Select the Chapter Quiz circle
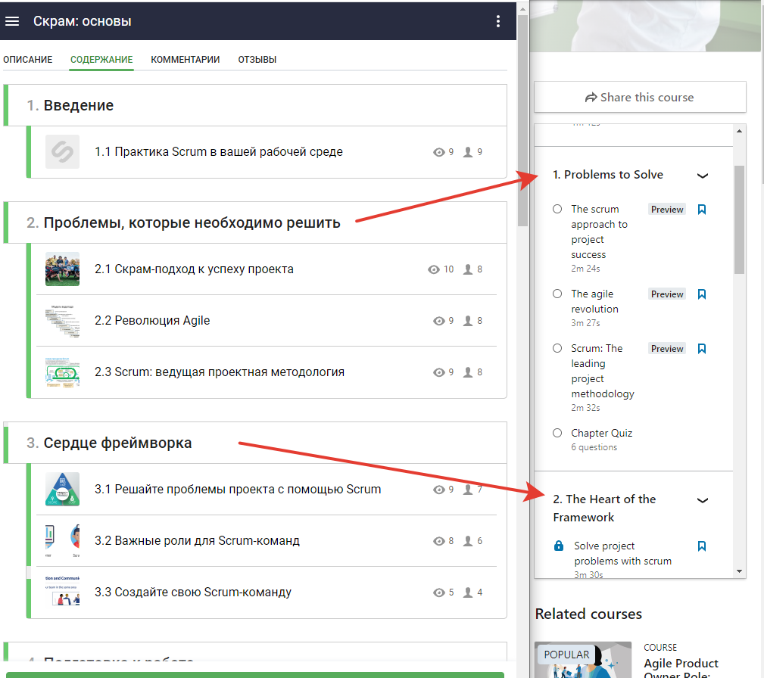Viewport: 764px width, 678px height. pyautogui.click(x=557, y=433)
